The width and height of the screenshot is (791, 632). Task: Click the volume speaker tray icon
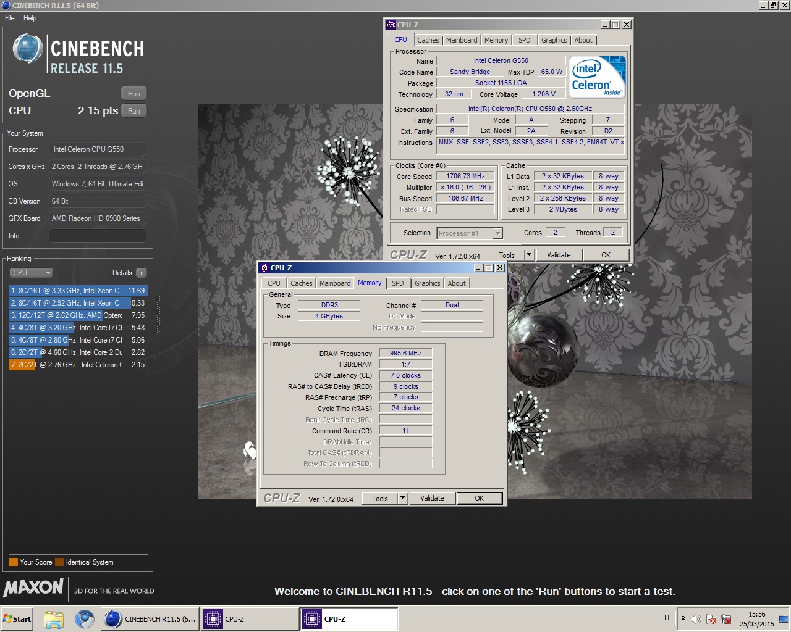pos(696,619)
